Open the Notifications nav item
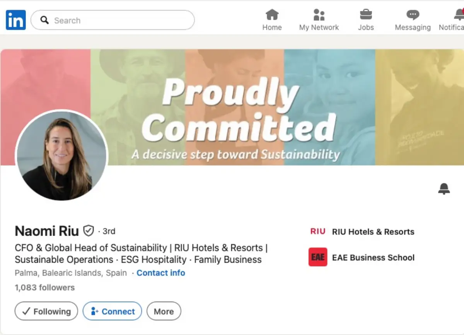The width and height of the screenshot is (464, 335). pyautogui.click(x=452, y=20)
